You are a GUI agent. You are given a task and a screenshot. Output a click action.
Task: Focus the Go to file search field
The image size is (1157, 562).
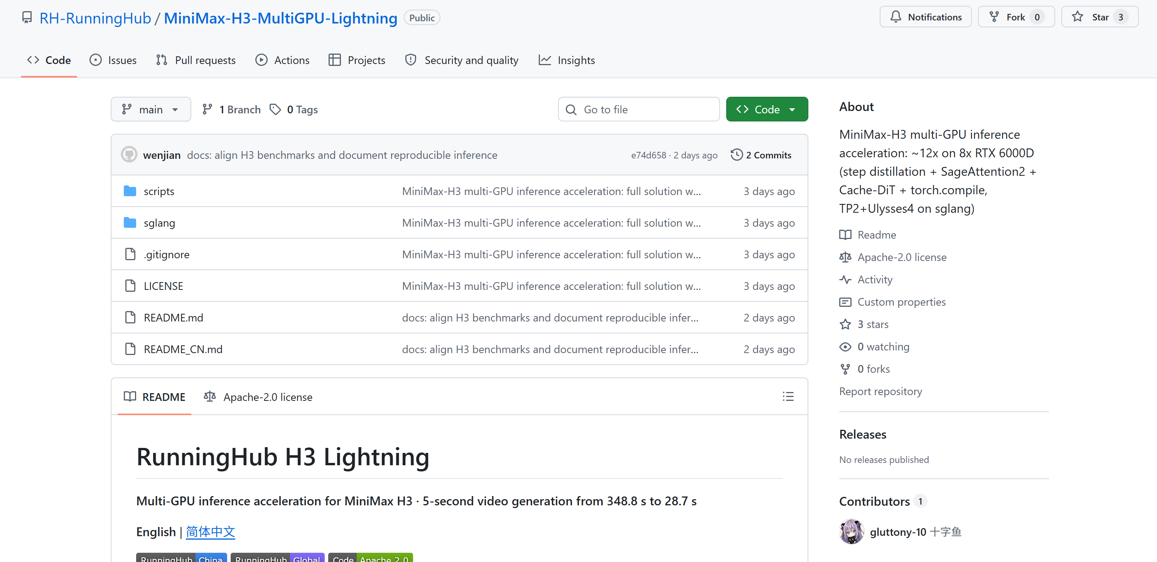click(x=639, y=109)
